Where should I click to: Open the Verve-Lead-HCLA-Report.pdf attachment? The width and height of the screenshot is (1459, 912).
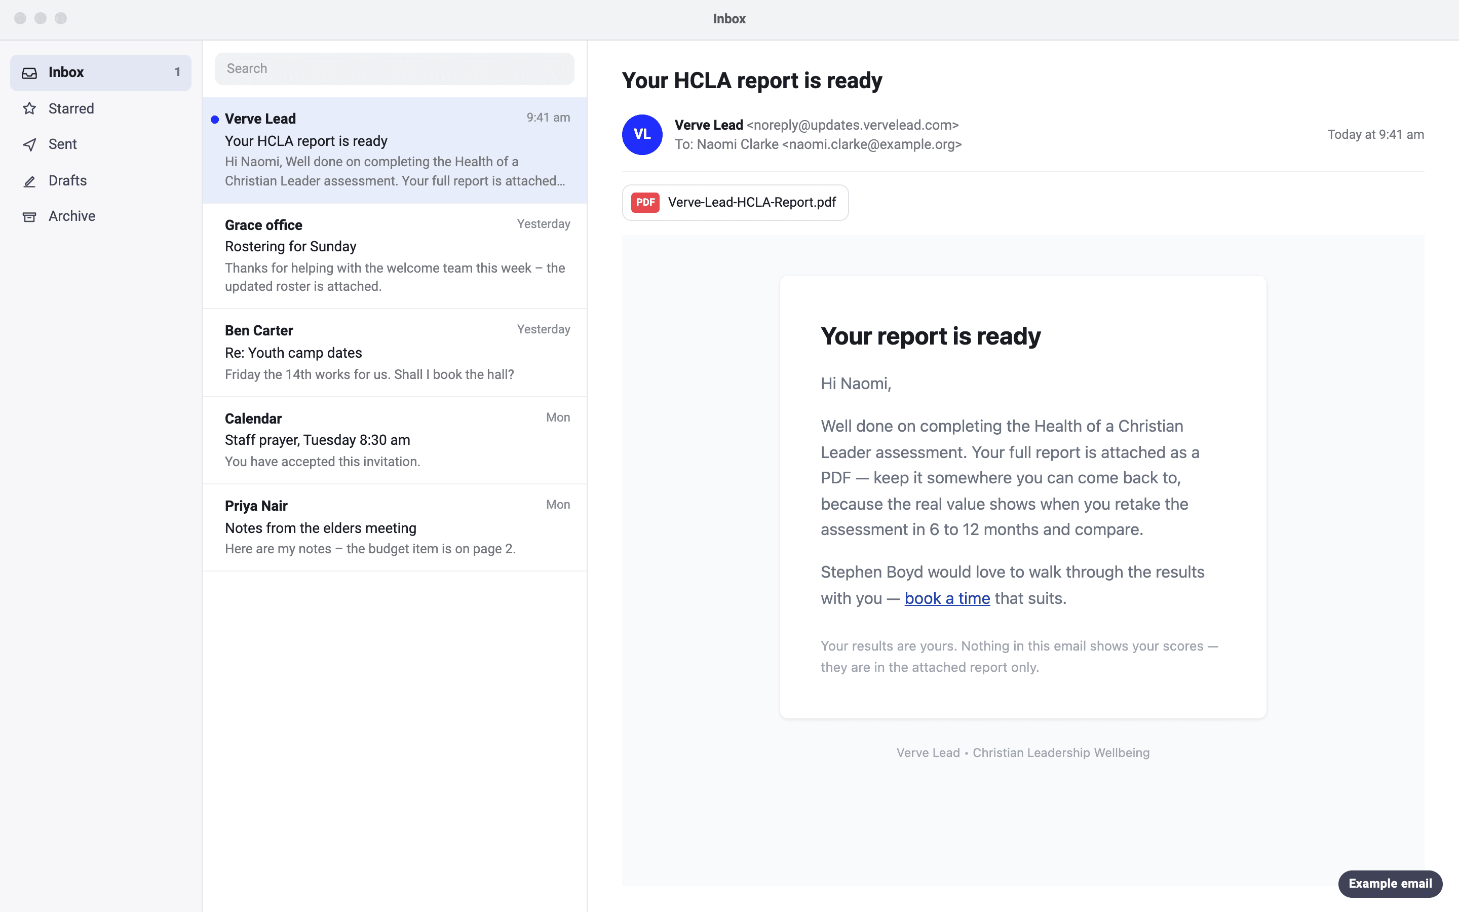point(735,203)
